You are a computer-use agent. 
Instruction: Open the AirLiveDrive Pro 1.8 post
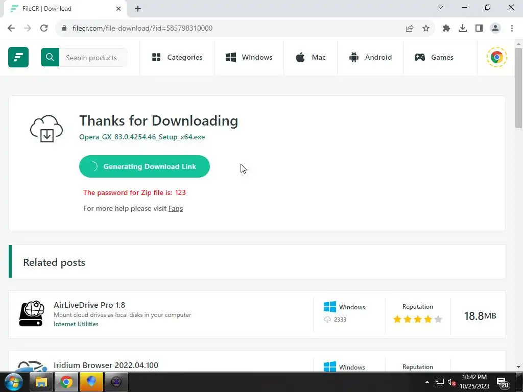point(89,305)
